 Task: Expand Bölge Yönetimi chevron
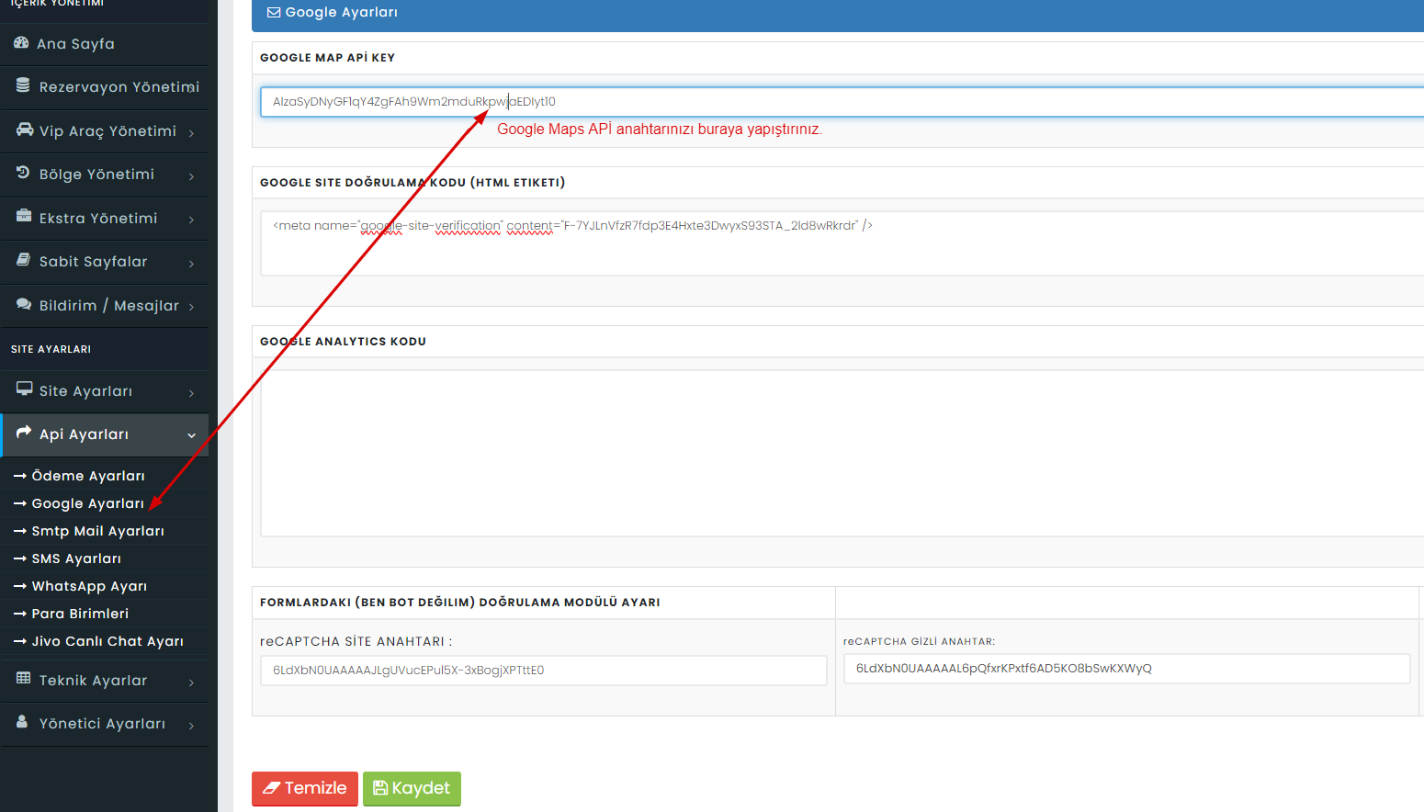[191, 176]
